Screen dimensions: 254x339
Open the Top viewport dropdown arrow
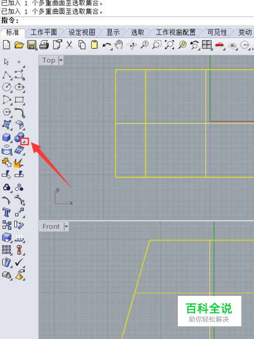(x=61, y=60)
